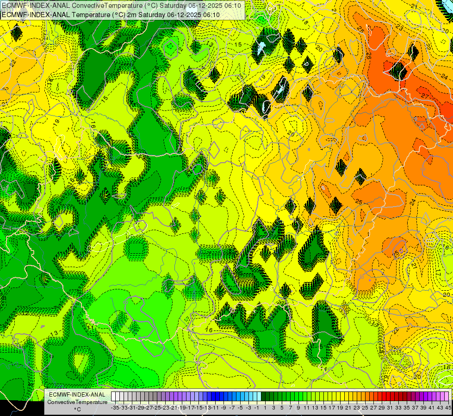Screen dimensions: 453x416
Task: Select the first white swatch in the legend
Action: click(x=113, y=397)
